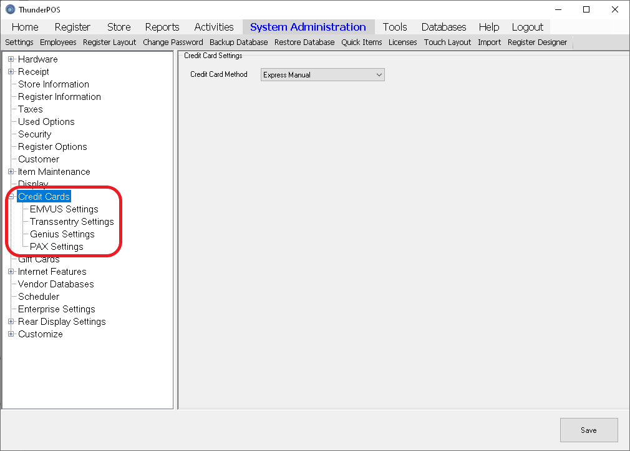
Task: Switch to the Register menu tab
Action: [72, 27]
